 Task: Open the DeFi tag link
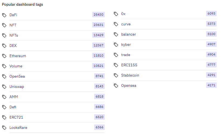[13, 15]
